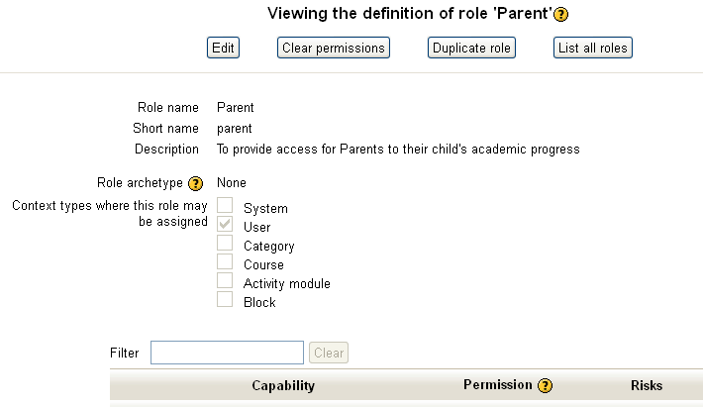Click the role description text
The width and height of the screenshot is (703, 407).
pyautogui.click(x=398, y=150)
